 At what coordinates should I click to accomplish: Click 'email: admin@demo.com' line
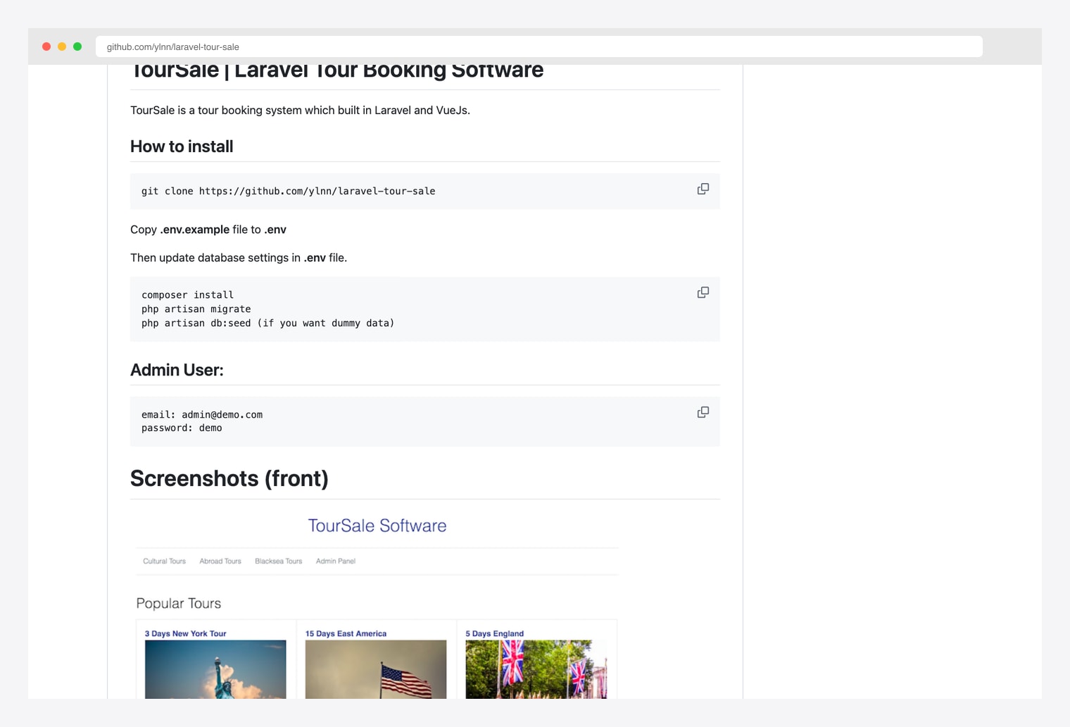point(202,415)
